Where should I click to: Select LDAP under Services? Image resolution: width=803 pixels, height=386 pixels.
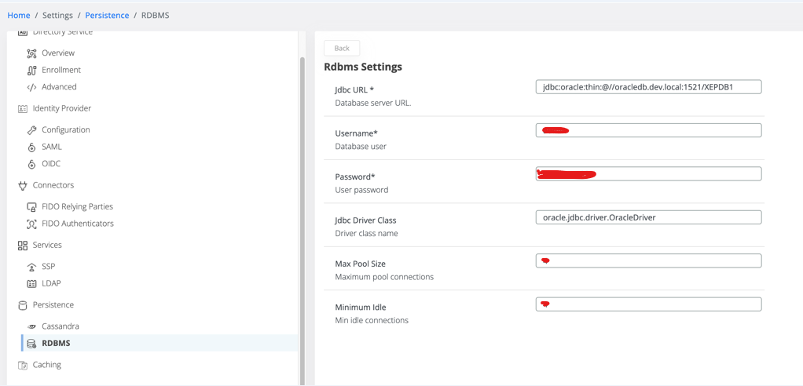click(51, 283)
